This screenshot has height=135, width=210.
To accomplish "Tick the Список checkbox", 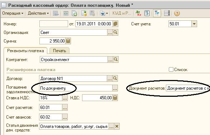I will (171, 70).
